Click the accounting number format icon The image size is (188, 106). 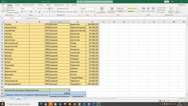82,12
